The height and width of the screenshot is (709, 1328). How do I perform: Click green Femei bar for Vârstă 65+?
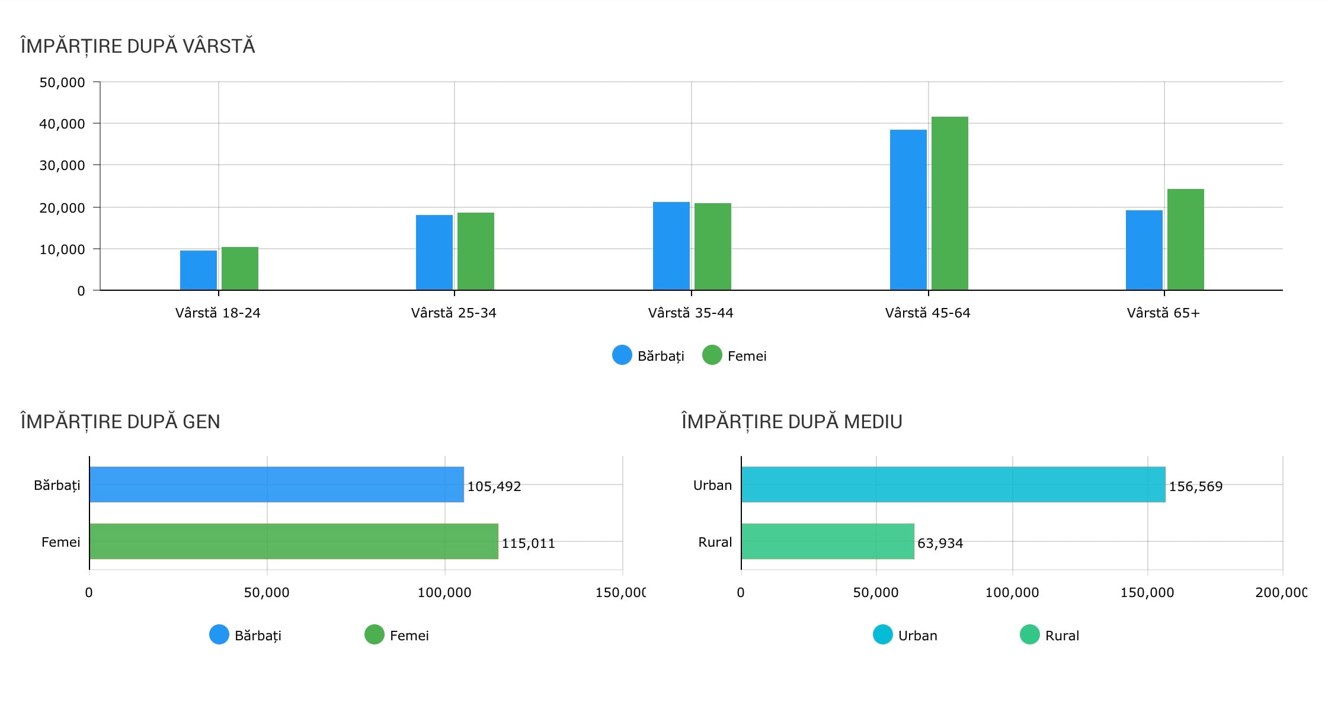pos(1186,239)
